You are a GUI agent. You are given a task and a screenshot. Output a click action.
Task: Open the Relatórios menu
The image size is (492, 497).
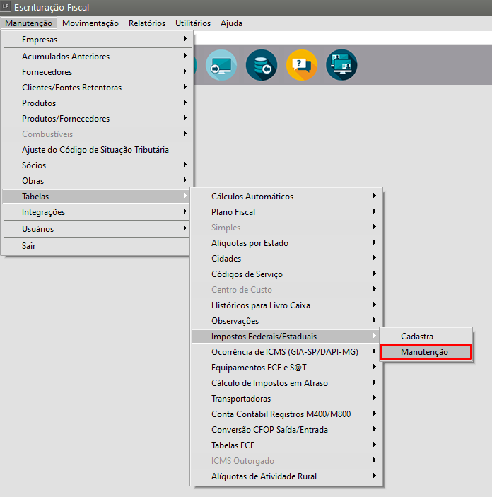tap(147, 23)
